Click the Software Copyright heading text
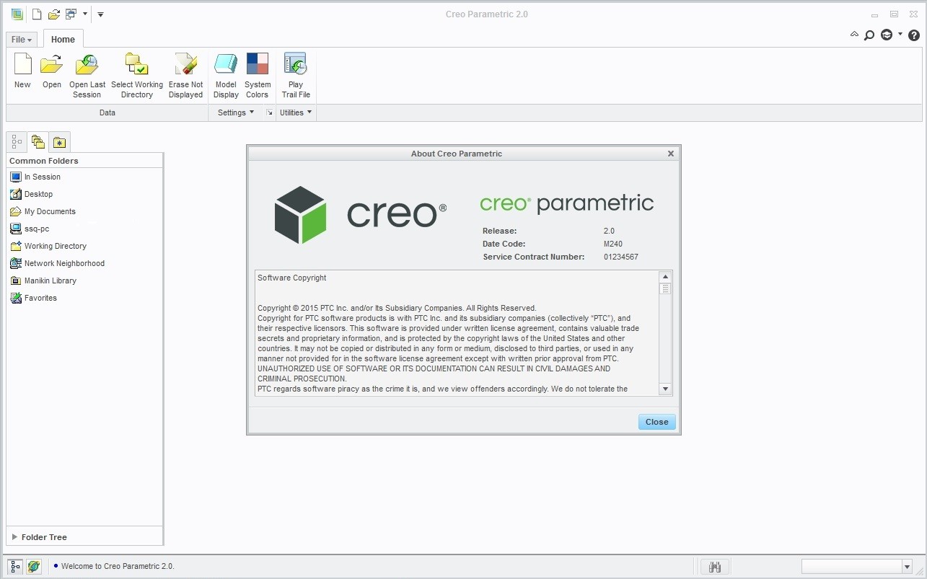Screen dimensions: 927x579 [x=292, y=278]
